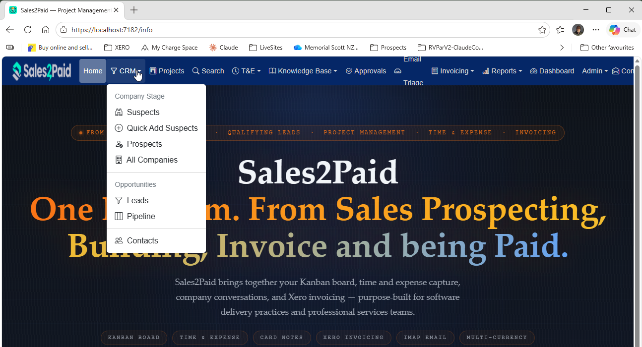The width and height of the screenshot is (642, 347).
Task: Open the Buy online and sell bookmark
Action: click(60, 48)
